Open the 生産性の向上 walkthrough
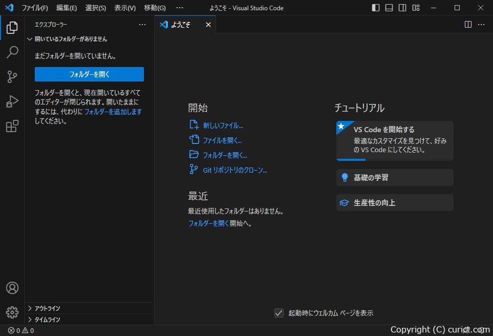Viewport: 493px width, 336px height. 395,203
